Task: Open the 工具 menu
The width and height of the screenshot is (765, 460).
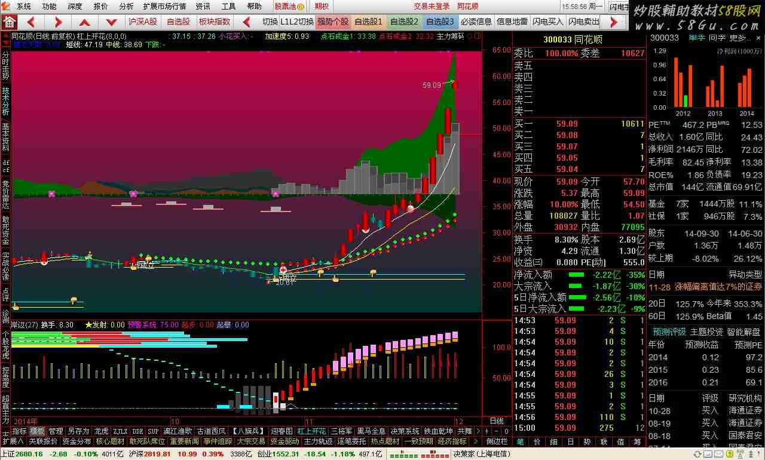Action: point(228,7)
